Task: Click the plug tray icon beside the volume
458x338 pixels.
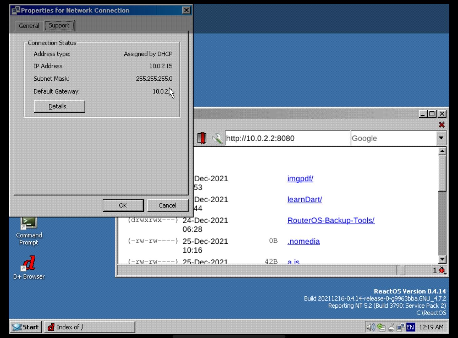Action: [391, 328]
